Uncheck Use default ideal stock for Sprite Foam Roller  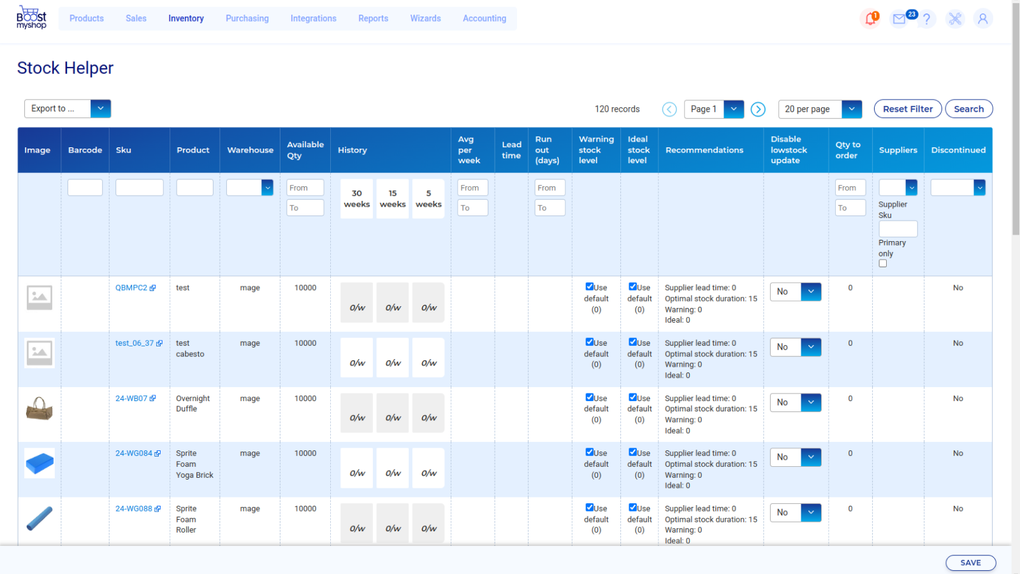point(632,508)
